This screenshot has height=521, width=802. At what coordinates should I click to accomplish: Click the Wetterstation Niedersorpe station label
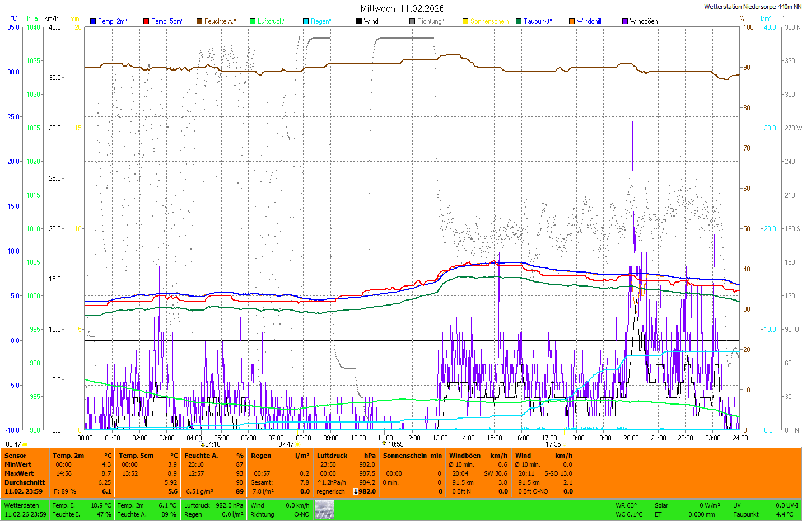[x=752, y=7]
